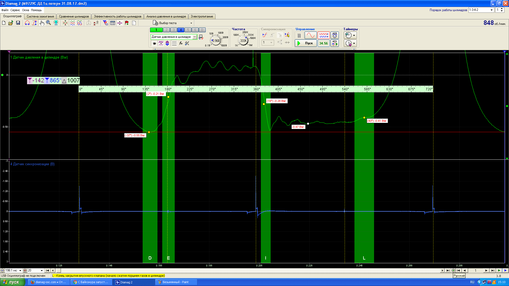Open the Сервис menu
The width and height of the screenshot is (509, 286).
15,10
